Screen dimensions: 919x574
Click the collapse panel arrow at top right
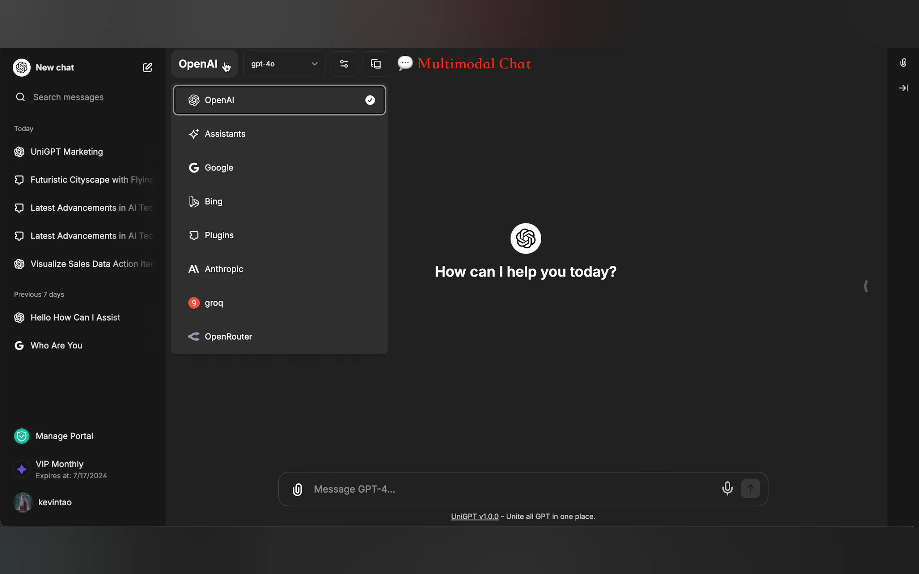[903, 88]
